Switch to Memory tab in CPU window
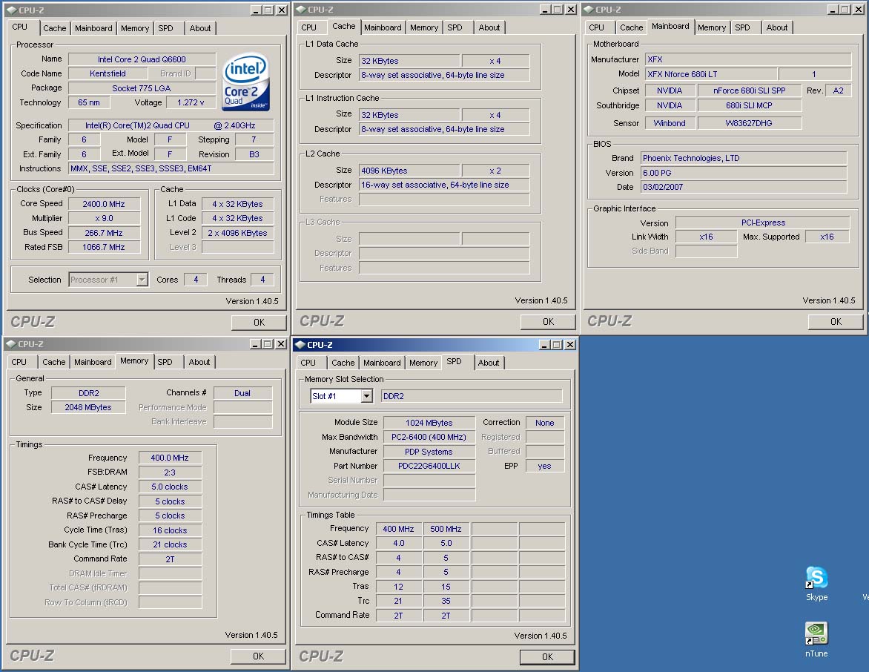This screenshot has height=672, width=869. [x=135, y=28]
